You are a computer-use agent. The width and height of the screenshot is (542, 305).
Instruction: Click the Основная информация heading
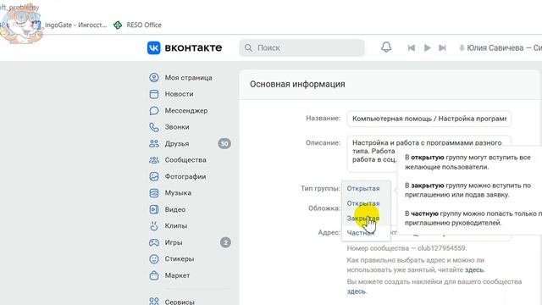click(297, 85)
